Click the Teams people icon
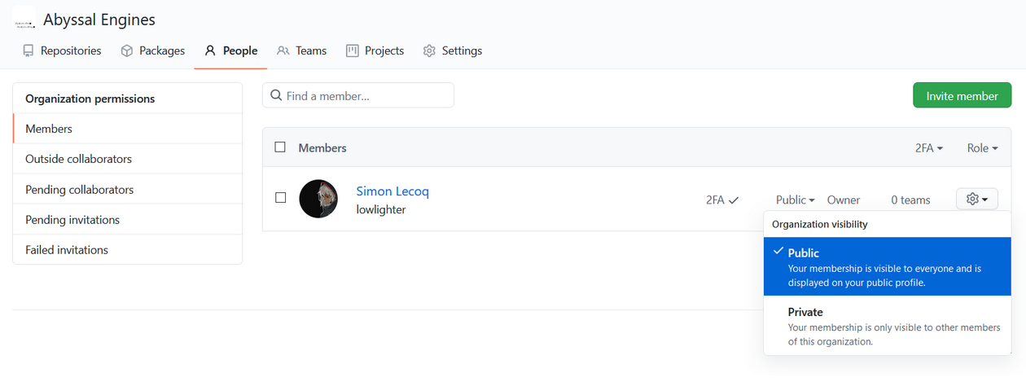The width and height of the screenshot is (1026, 382). (x=283, y=50)
